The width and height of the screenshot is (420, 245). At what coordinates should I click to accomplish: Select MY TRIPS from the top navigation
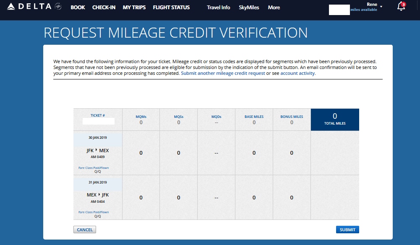(134, 8)
